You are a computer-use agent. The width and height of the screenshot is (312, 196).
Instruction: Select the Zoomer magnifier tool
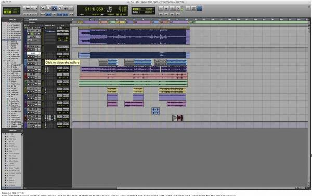point(43,8)
